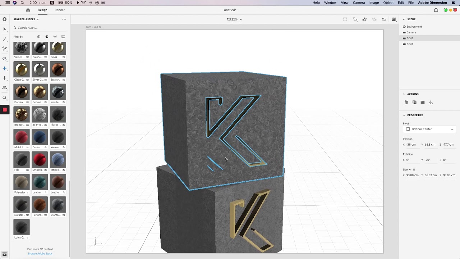Duplicate the selected object
This screenshot has width=460, height=259.
[x=414, y=103]
